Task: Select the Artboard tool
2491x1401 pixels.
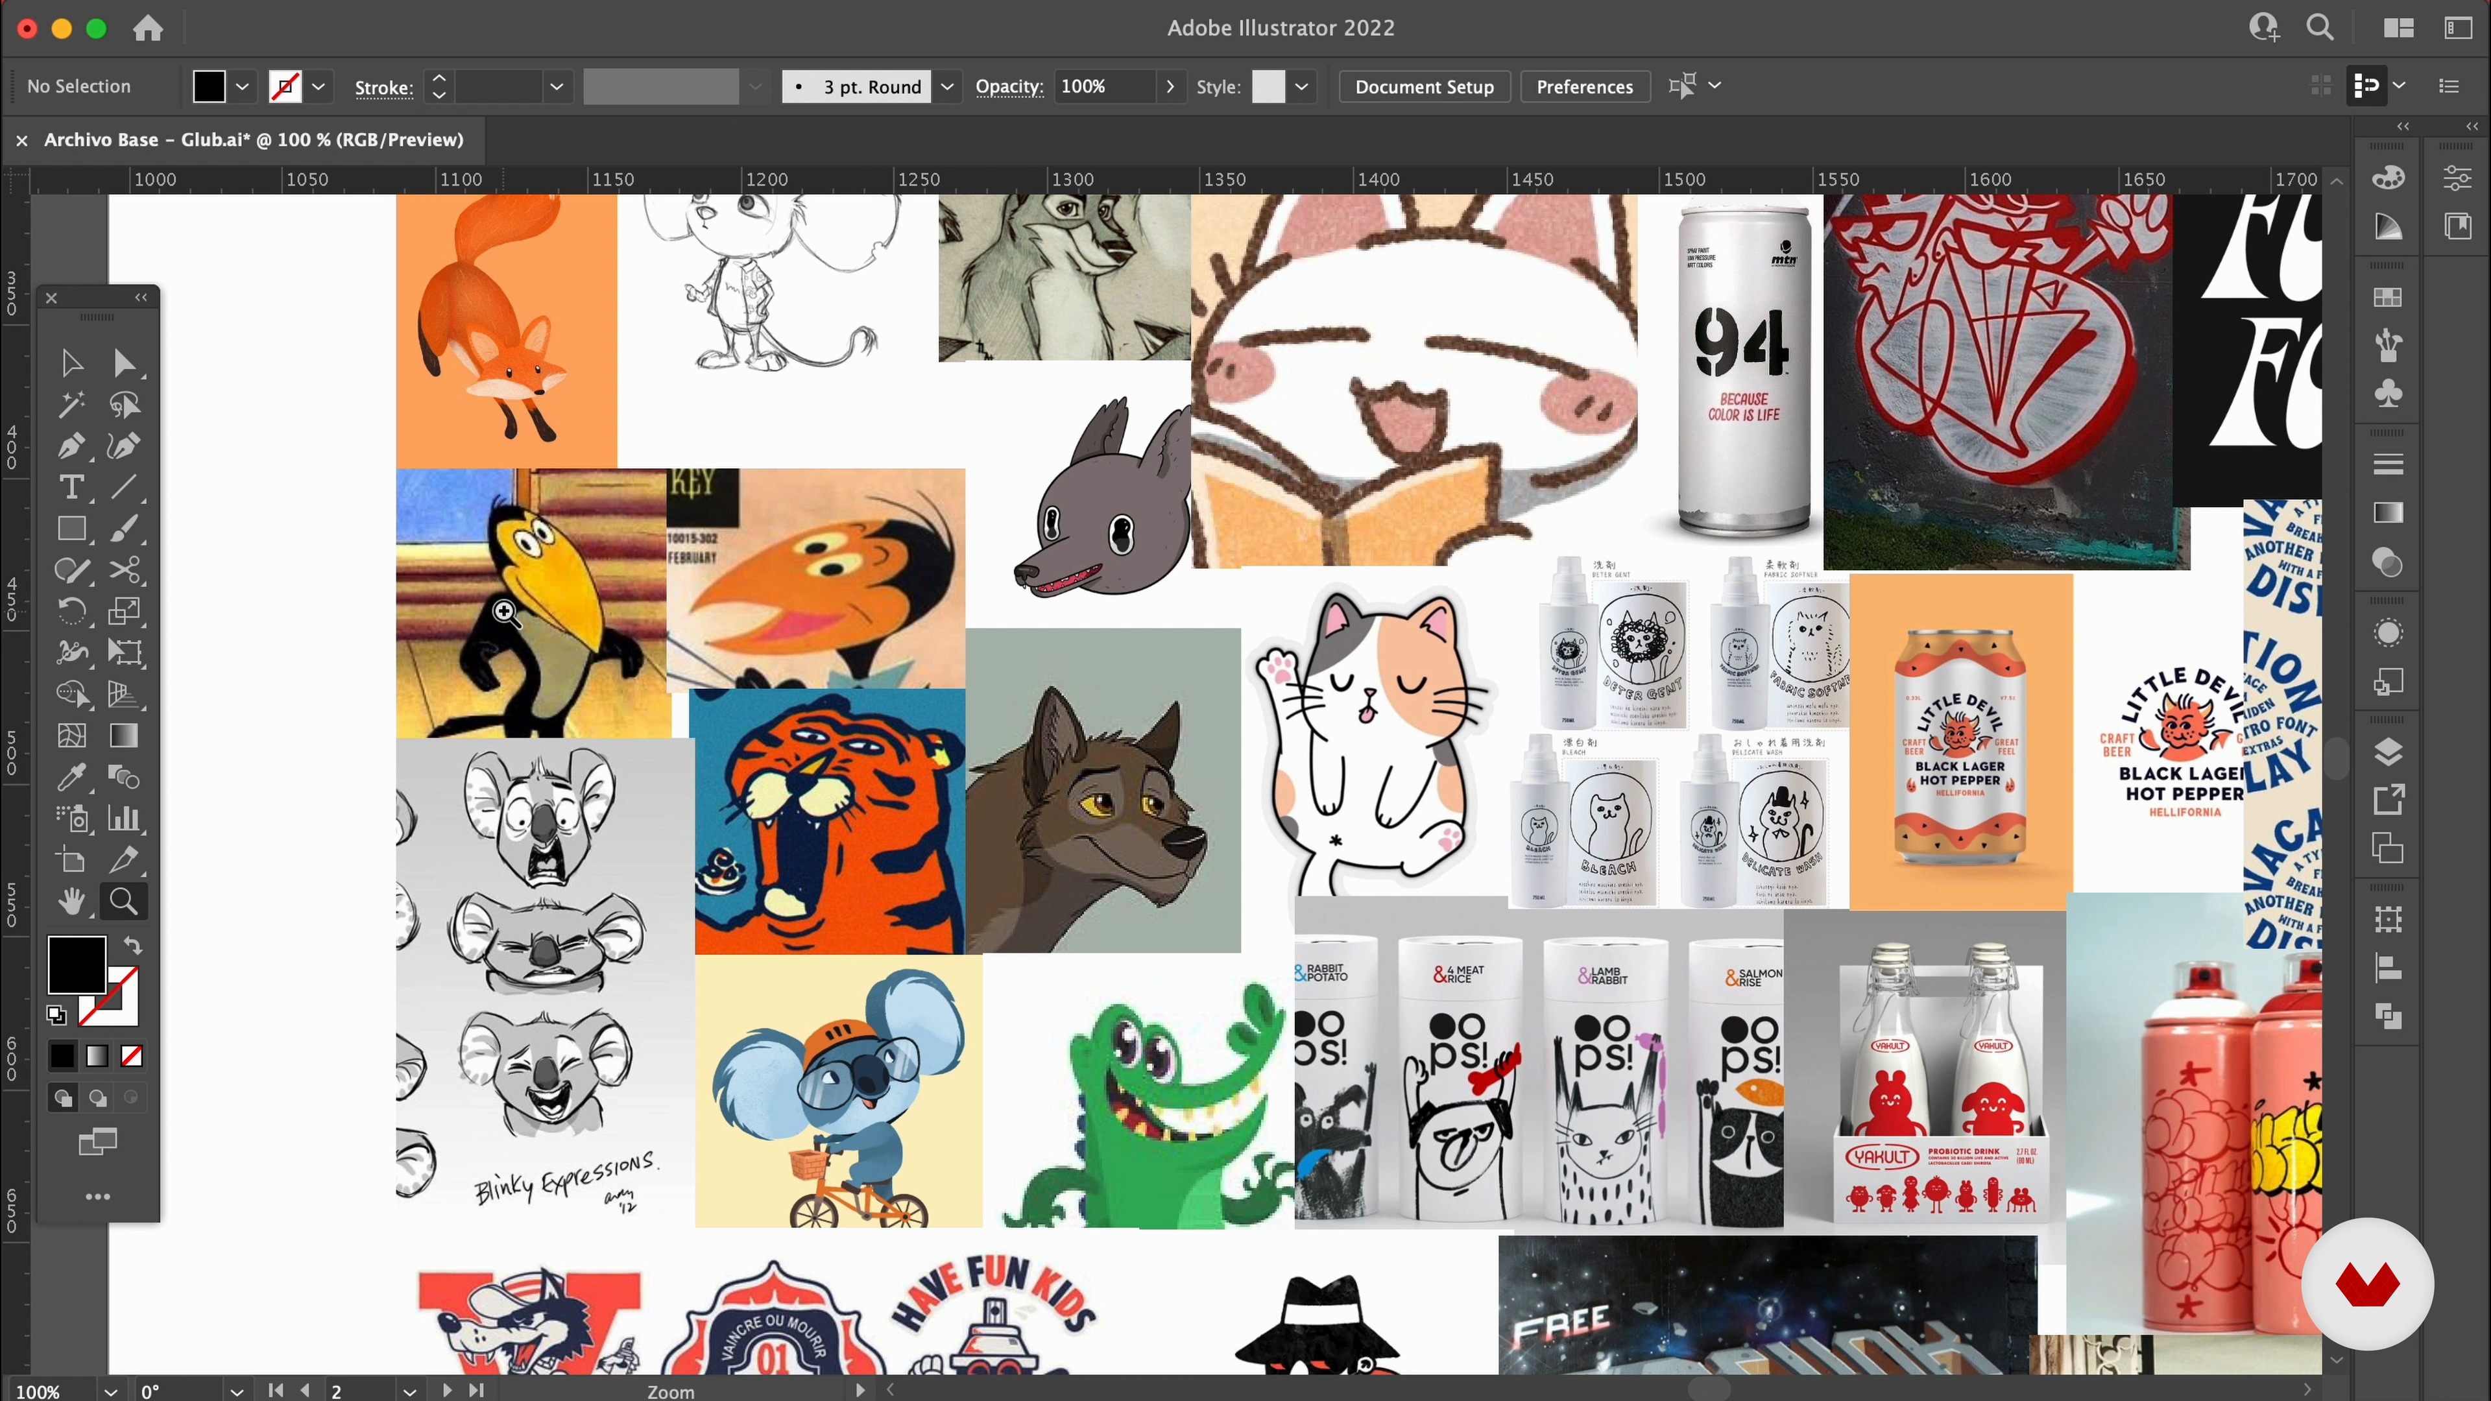Action: coord(71,859)
